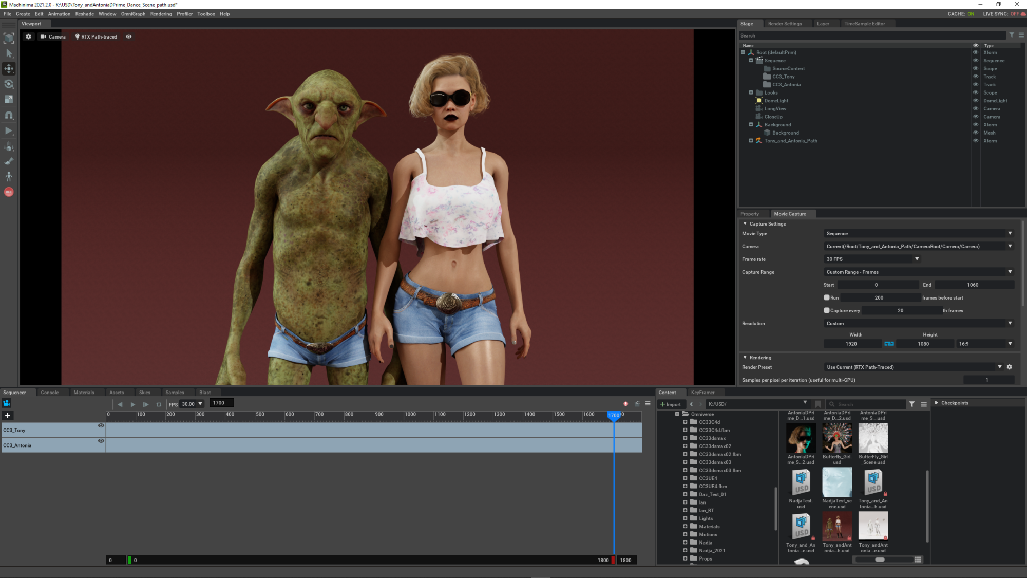1027x578 pixels.
Task: Activate the Move tool in left toolbar
Action: click(9, 69)
